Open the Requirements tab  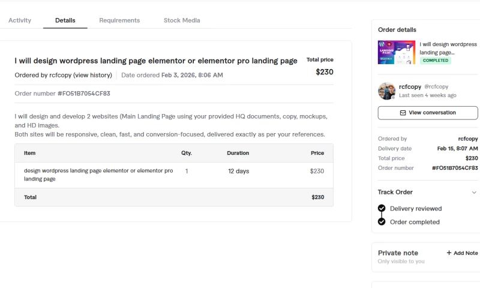point(119,20)
